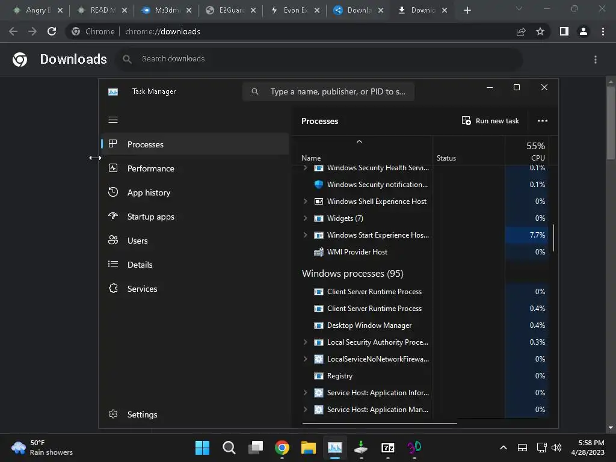Click the Windows Security shield icon

(319, 184)
